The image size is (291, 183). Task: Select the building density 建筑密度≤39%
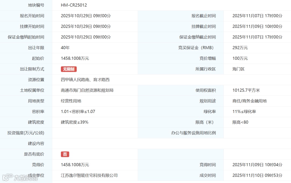75,122
